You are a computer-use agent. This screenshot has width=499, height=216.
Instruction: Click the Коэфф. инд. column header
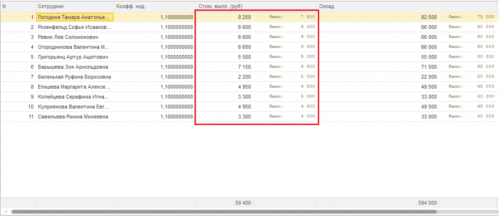(154, 6)
